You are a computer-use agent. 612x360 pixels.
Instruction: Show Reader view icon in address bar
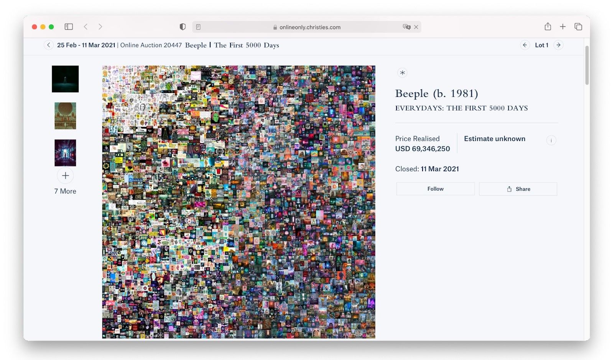click(198, 27)
